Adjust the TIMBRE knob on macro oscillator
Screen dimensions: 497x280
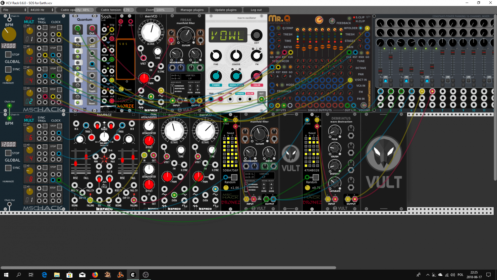216,76
